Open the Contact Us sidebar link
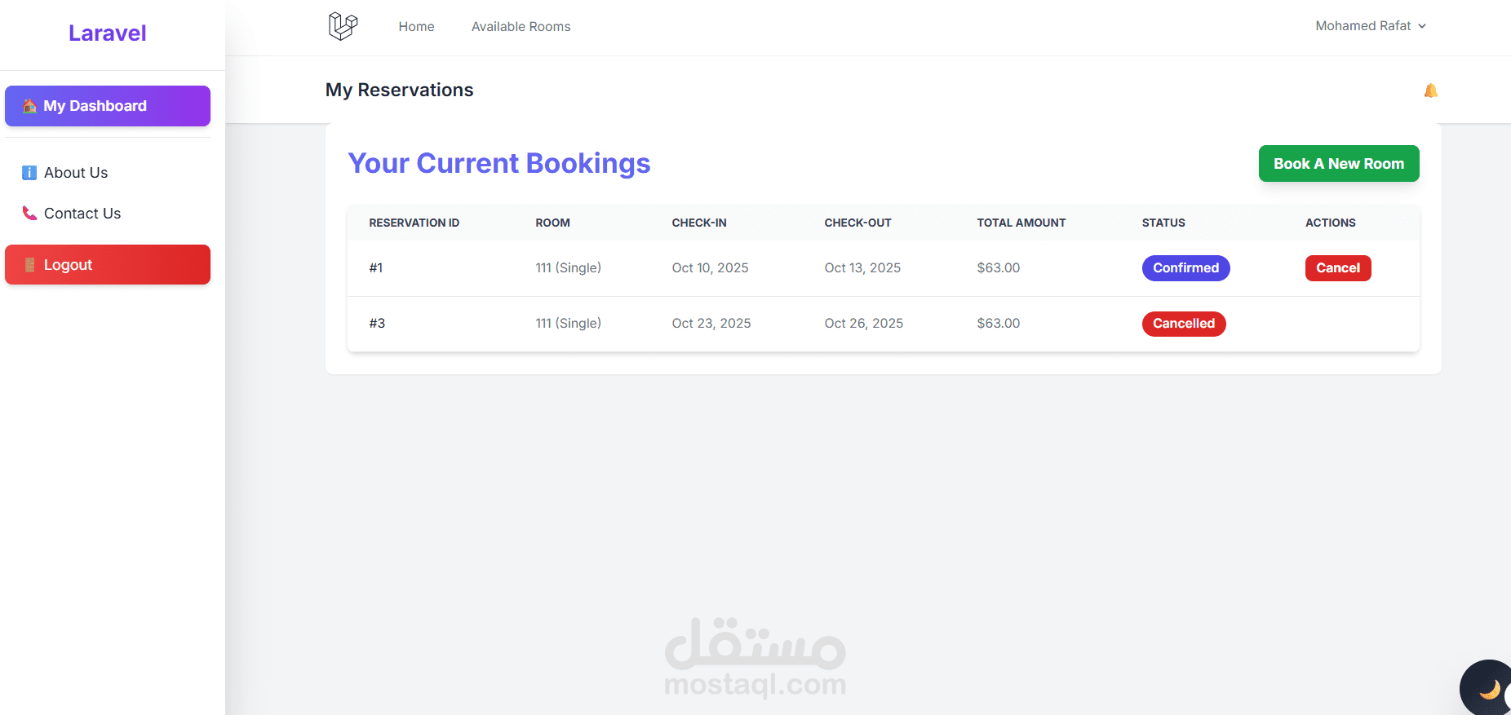Screen dimensions: 1511x715 (82, 214)
